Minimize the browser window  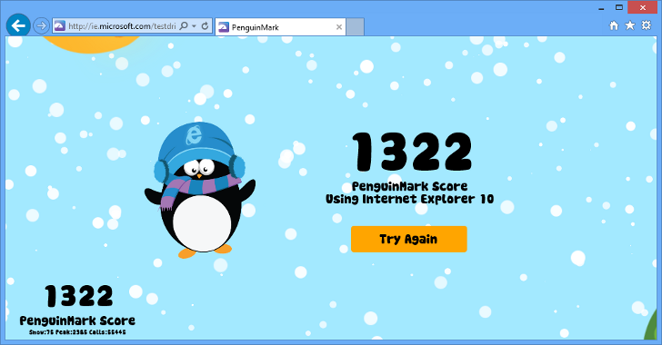(x=601, y=8)
